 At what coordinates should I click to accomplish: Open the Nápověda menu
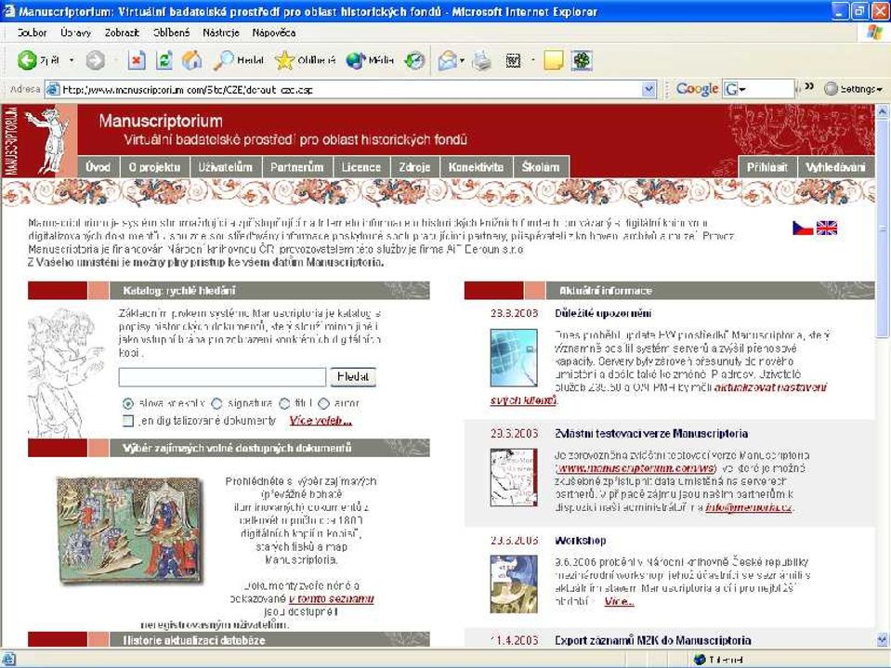coord(274,33)
